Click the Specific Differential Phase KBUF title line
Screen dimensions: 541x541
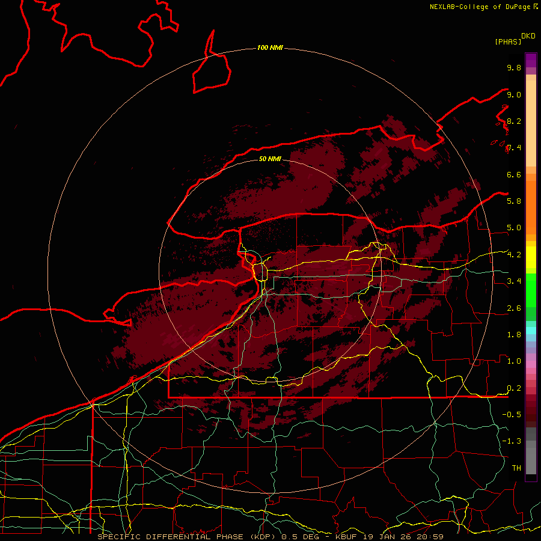coord(270,537)
